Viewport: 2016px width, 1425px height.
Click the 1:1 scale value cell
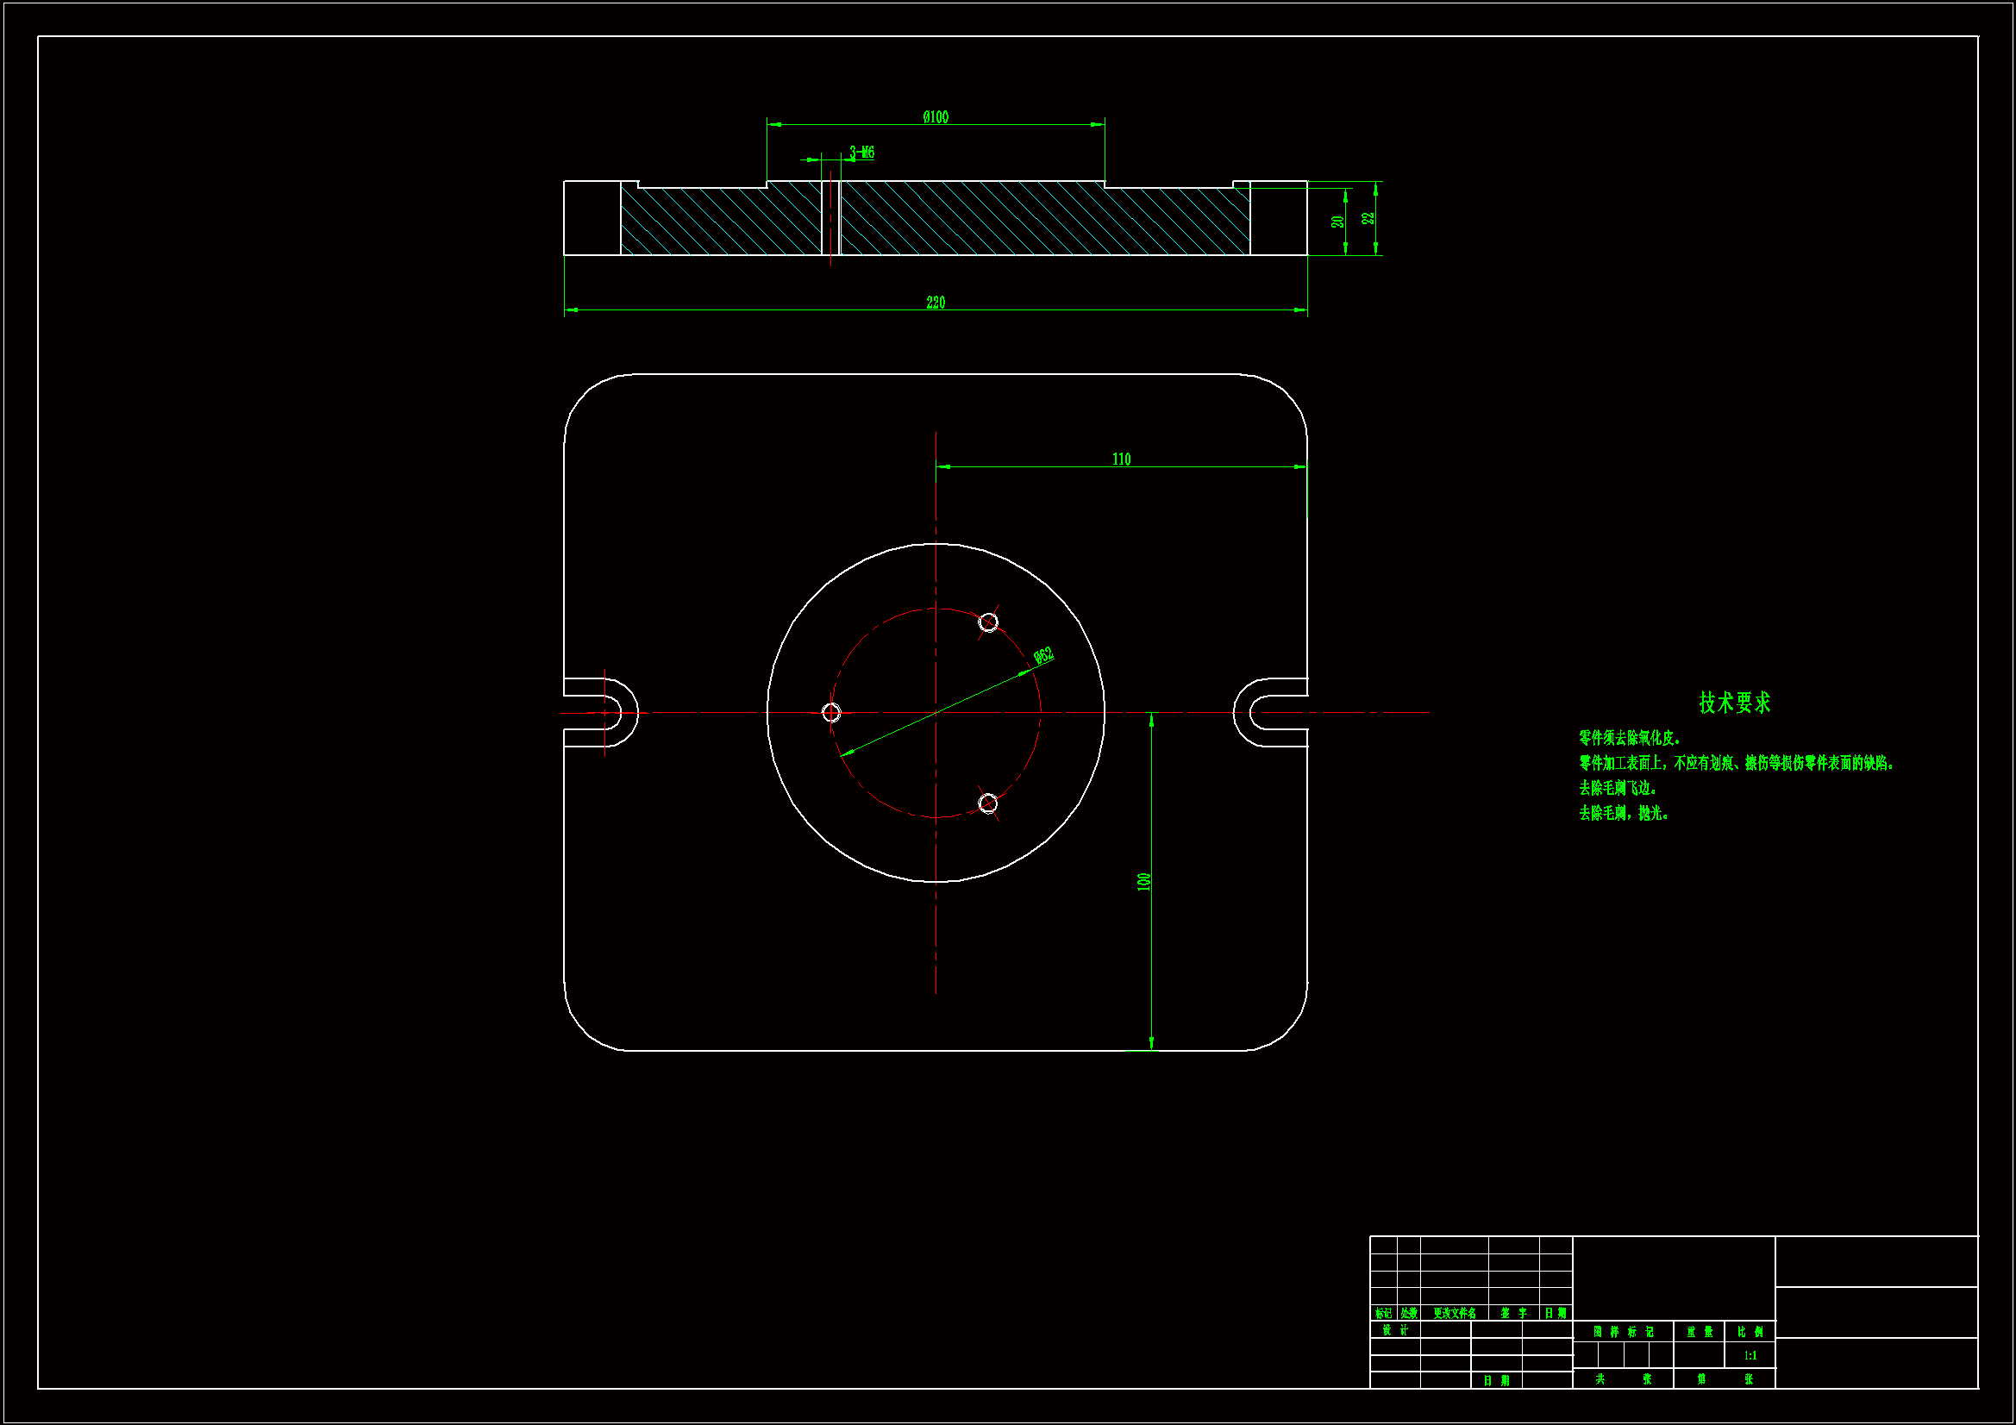coord(1750,1356)
